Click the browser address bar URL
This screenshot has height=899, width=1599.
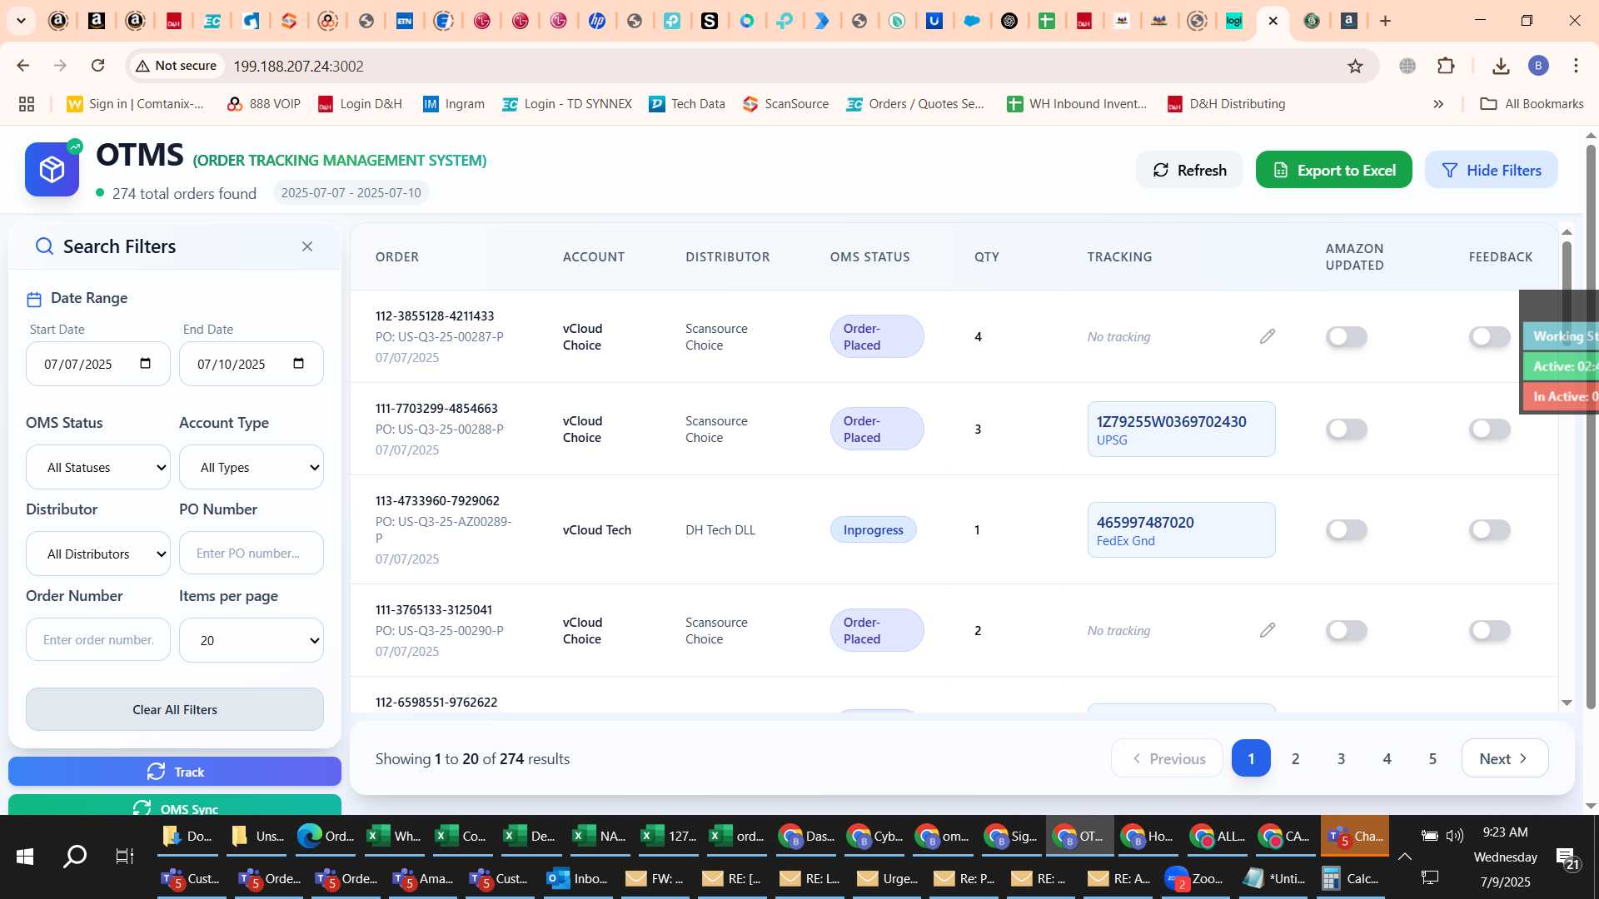click(x=298, y=66)
